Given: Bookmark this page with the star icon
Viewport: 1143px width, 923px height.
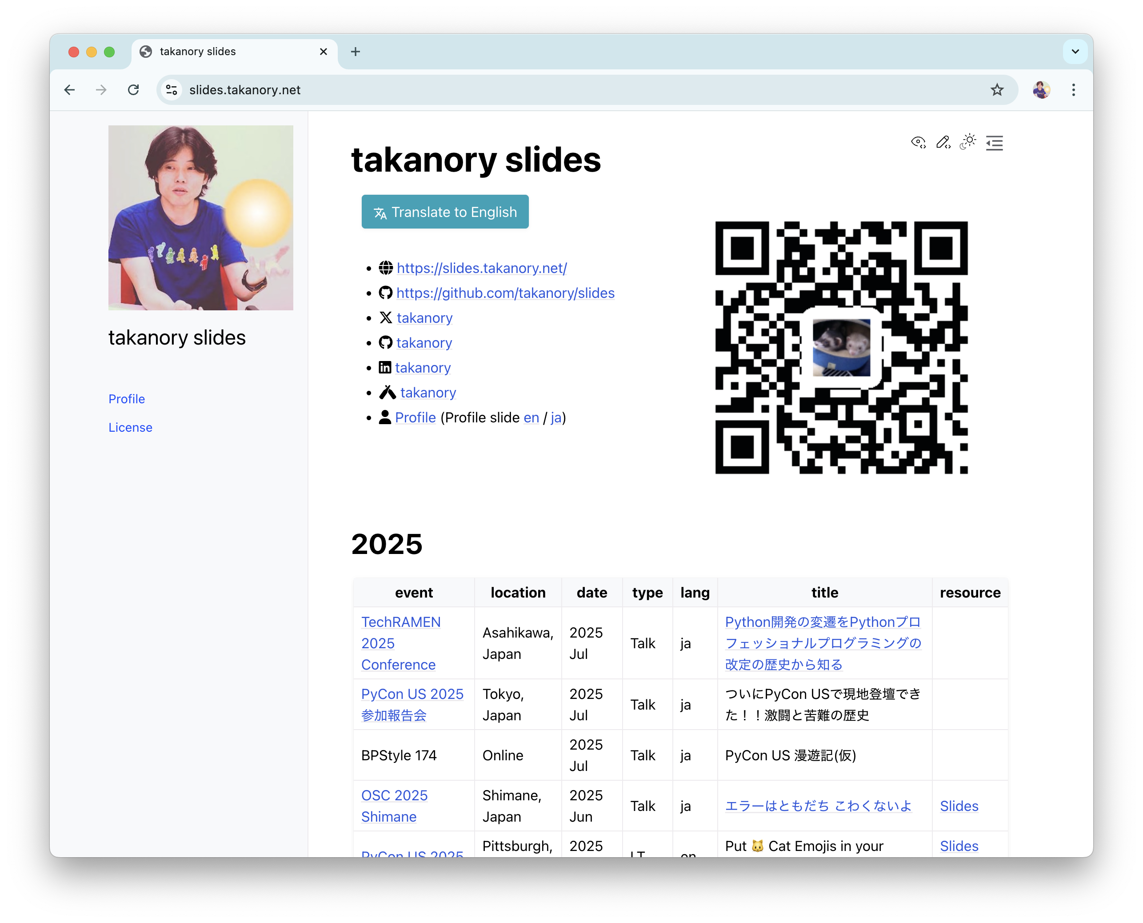Looking at the screenshot, I should 997,90.
